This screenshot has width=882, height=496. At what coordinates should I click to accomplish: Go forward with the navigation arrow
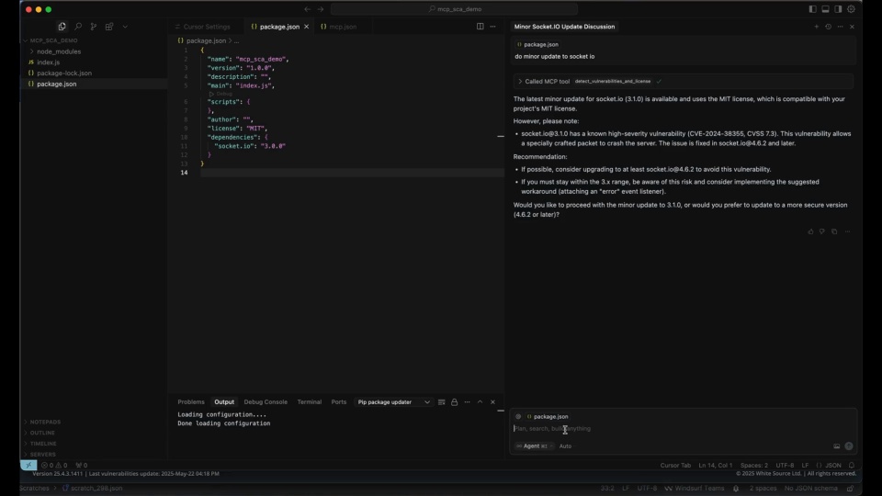click(321, 9)
